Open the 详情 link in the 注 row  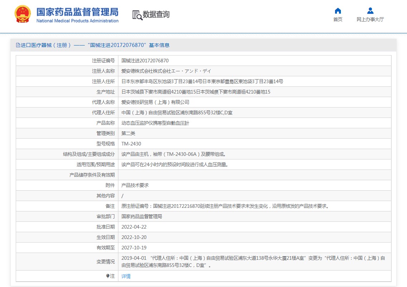pyautogui.click(x=126, y=276)
